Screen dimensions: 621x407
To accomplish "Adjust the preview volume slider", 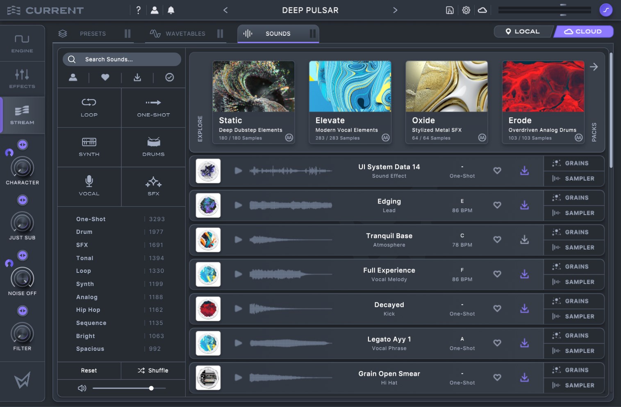I will click(151, 388).
